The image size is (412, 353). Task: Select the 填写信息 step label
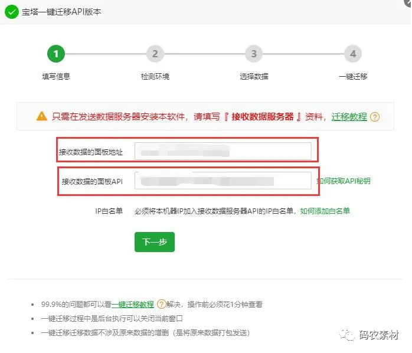point(56,77)
